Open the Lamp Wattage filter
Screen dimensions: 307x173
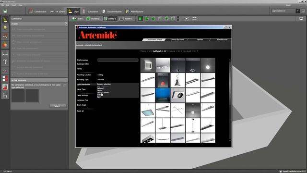(x=83, y=95)
